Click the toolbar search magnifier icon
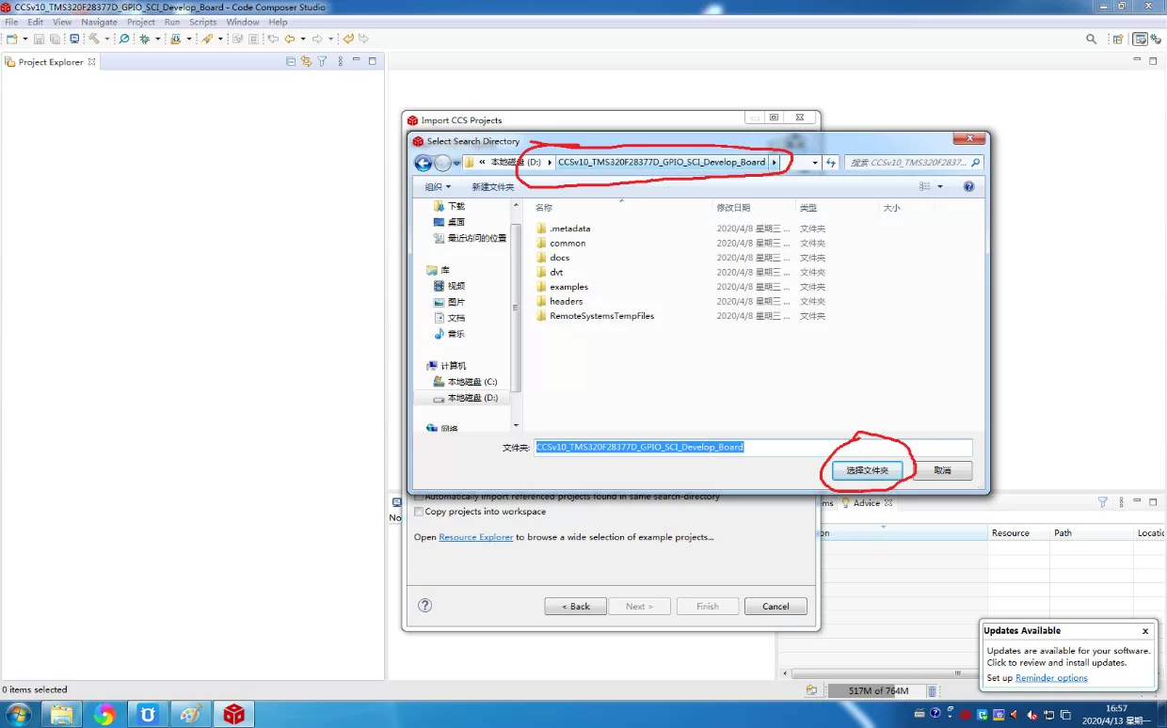This screenshot has height=728, width=1167. [1092, 39]
